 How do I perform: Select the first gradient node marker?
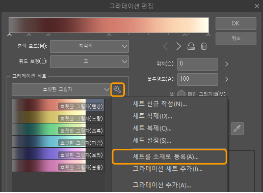tap(10, 35)
